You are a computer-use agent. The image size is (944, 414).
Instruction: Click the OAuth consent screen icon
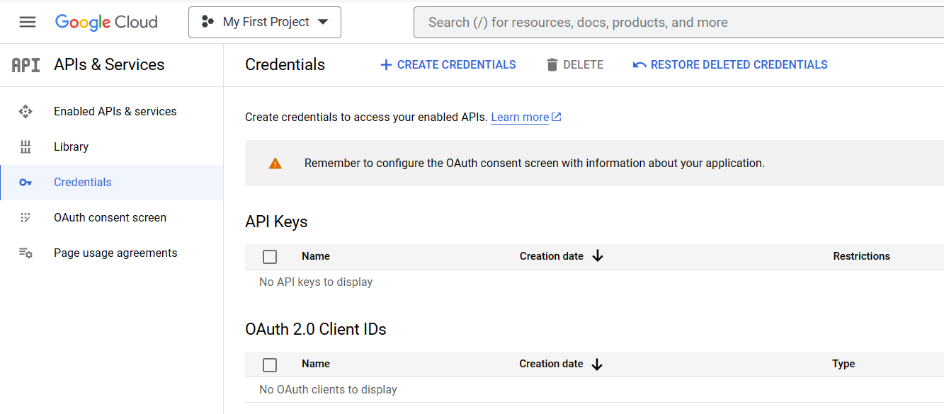coord(25,218)
